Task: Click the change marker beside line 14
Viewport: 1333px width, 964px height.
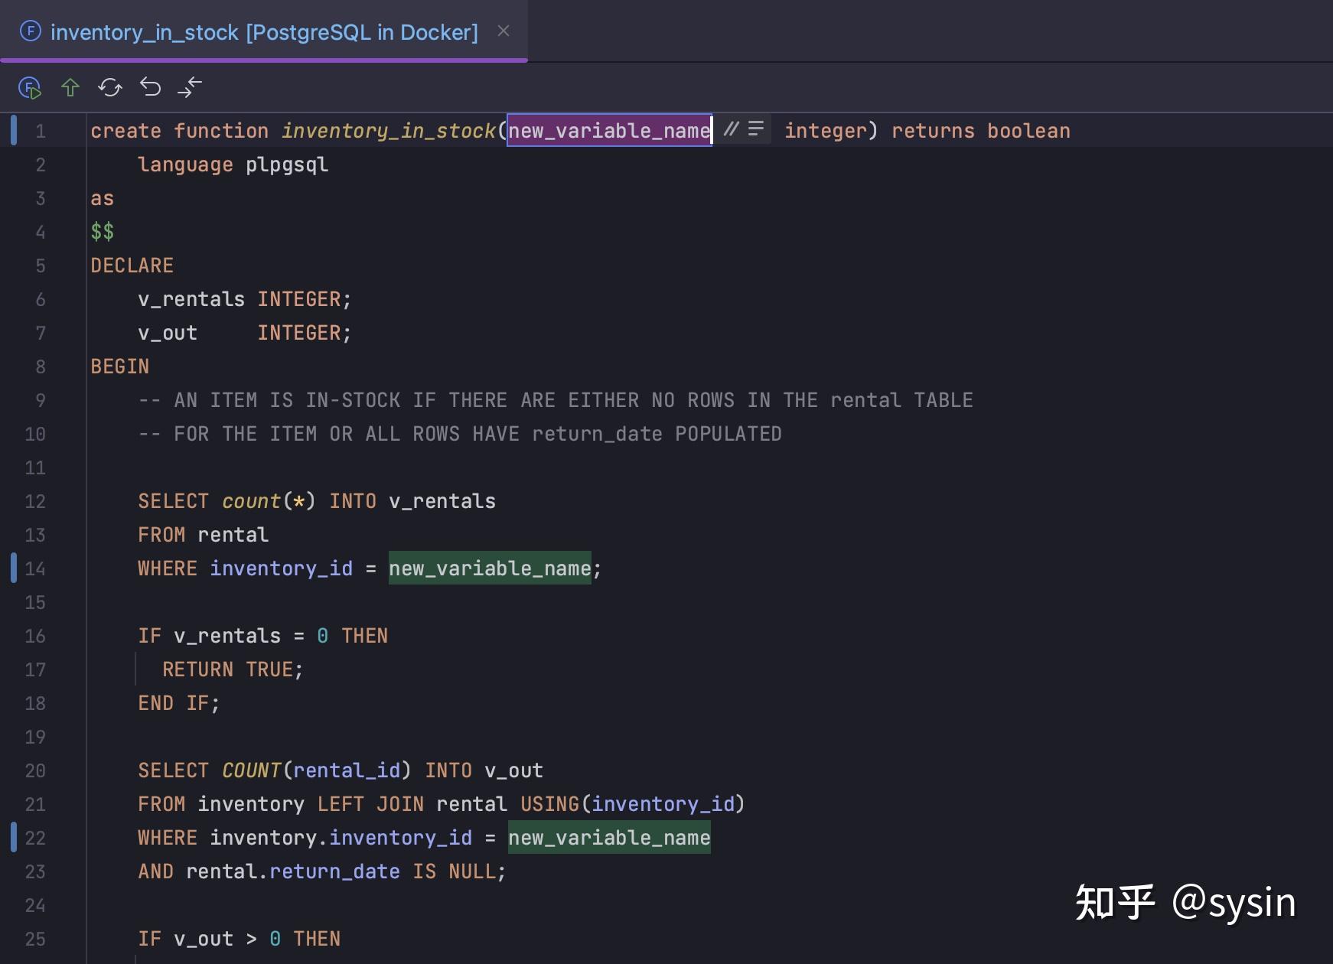Action: [x=13, y=568]
